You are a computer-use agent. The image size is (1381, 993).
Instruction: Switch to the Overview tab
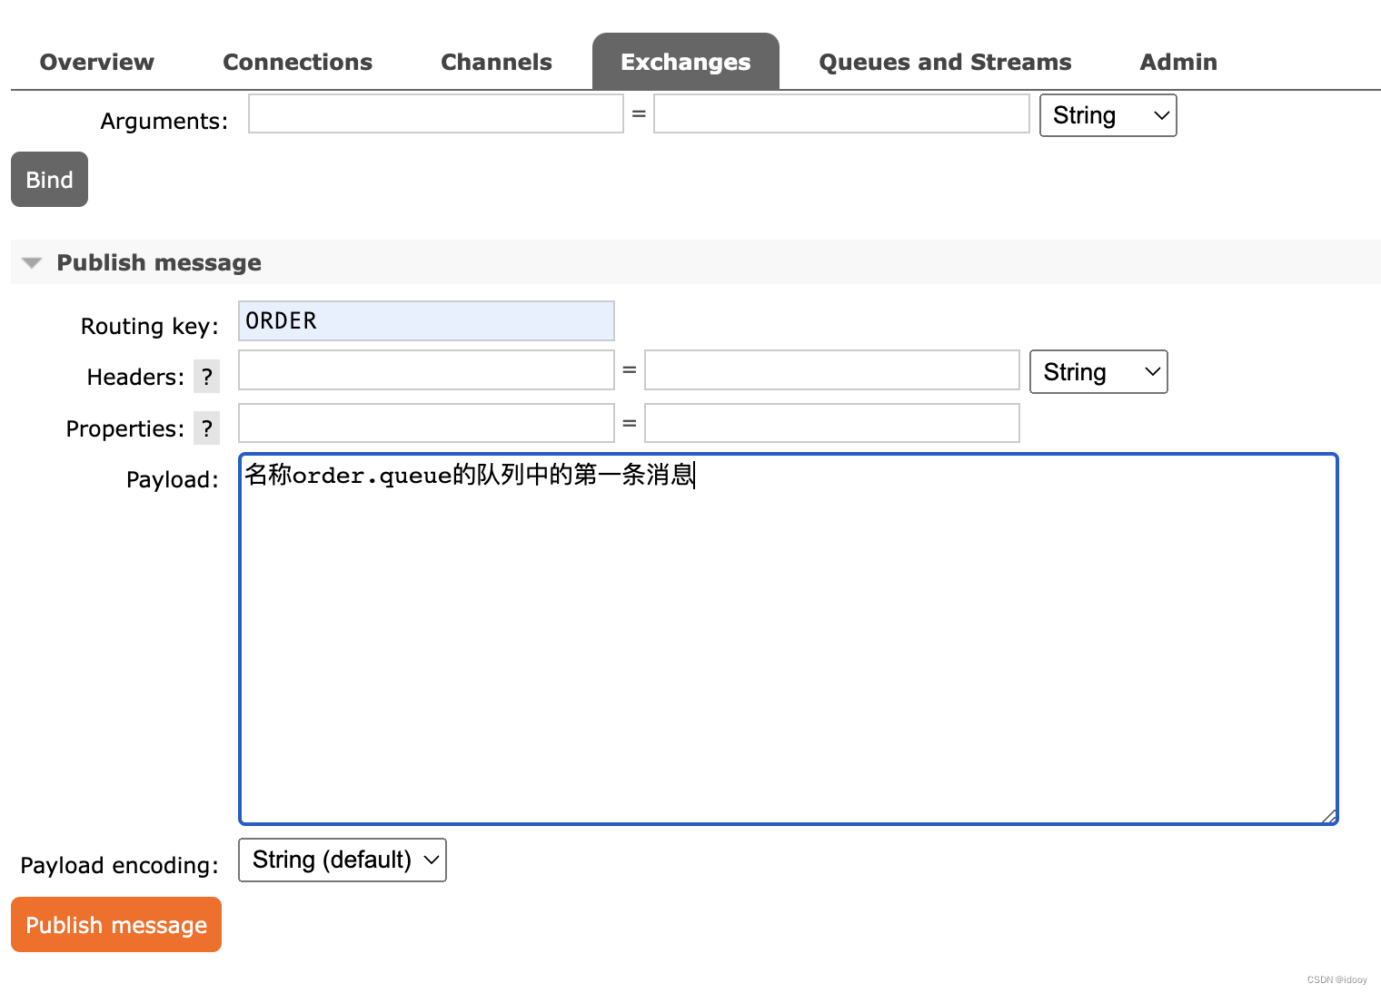point(95,62)
